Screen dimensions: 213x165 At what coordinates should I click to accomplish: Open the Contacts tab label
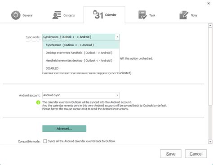pyautogui.click(x=69, y=15)
